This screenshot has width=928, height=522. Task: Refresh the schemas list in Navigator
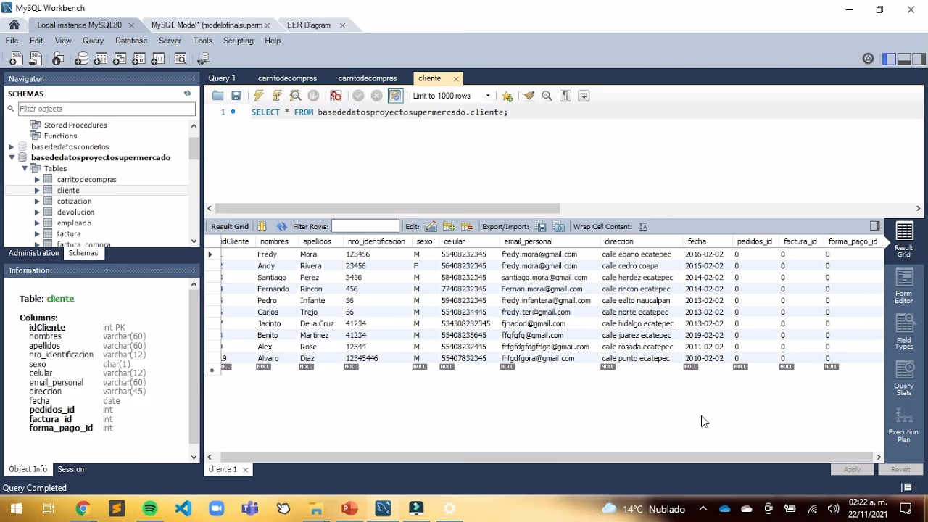click(187, 94)
